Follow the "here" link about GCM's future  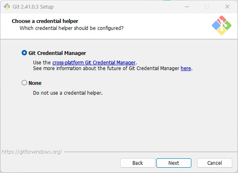pos(186,68)
